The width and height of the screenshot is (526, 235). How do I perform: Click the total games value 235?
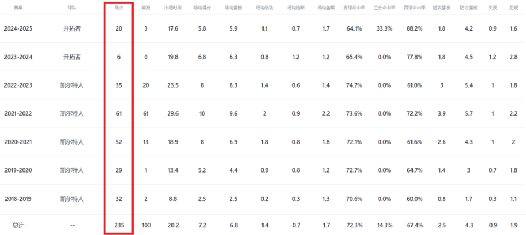tap(119, 225)
